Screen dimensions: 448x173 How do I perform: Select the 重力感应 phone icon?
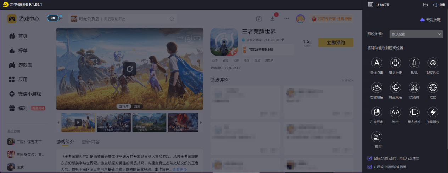tap(414, 113)
